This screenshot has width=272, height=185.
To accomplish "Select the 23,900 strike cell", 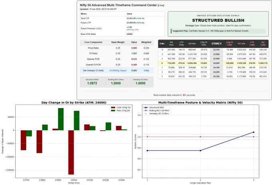I will click(216, 59).
